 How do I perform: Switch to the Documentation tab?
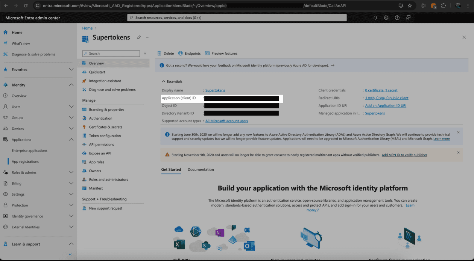click(x=201, y=169)
